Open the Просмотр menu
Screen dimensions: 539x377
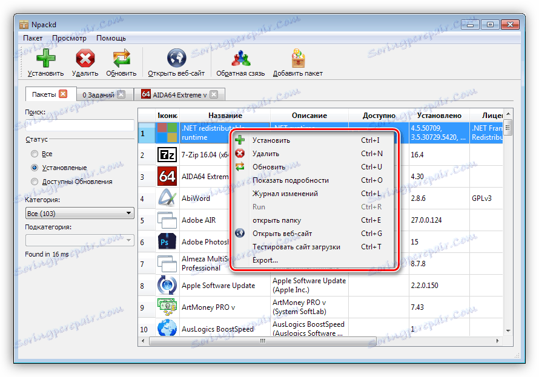point(69,38)
